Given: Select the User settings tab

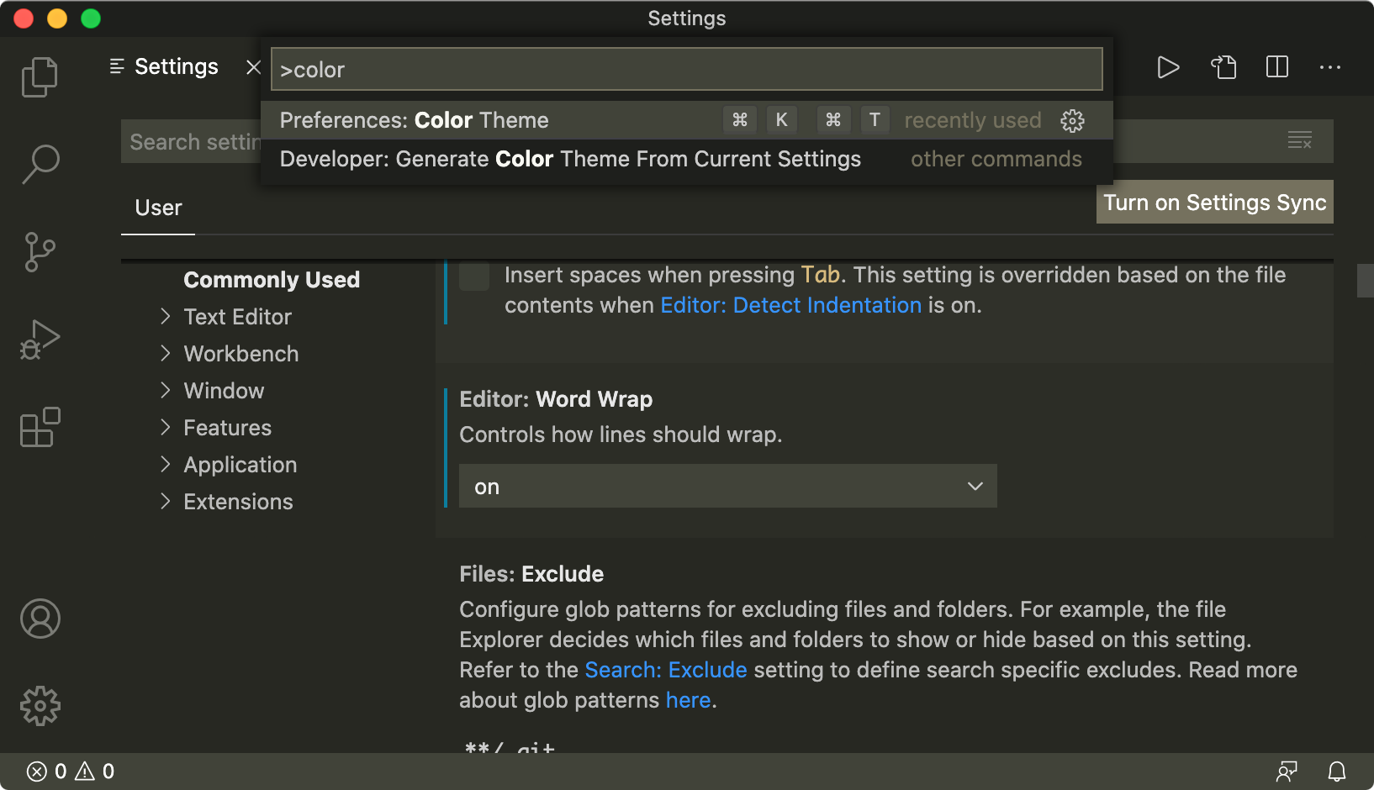Looking at the screenshot, I should click(x=158, y=208).
